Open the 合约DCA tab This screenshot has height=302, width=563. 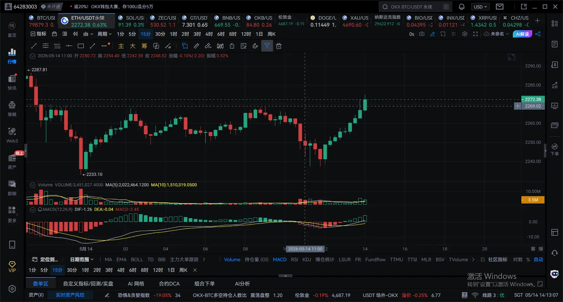click(x=169, y=284)
